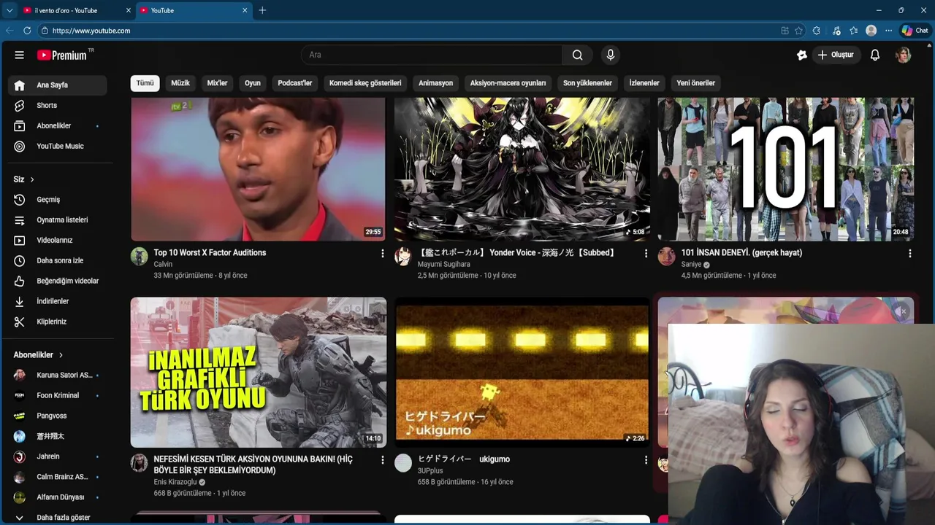The width and height of the screenshot is (935, 525).
Task: Click the Ara search input field
Action: [432, 55]
